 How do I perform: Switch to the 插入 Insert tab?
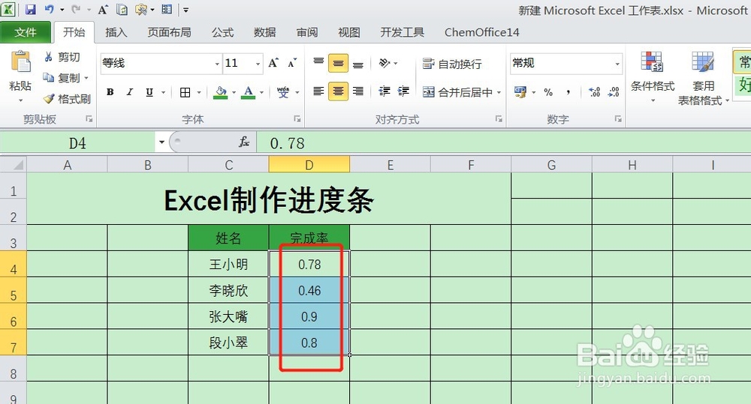click(116, 32)
